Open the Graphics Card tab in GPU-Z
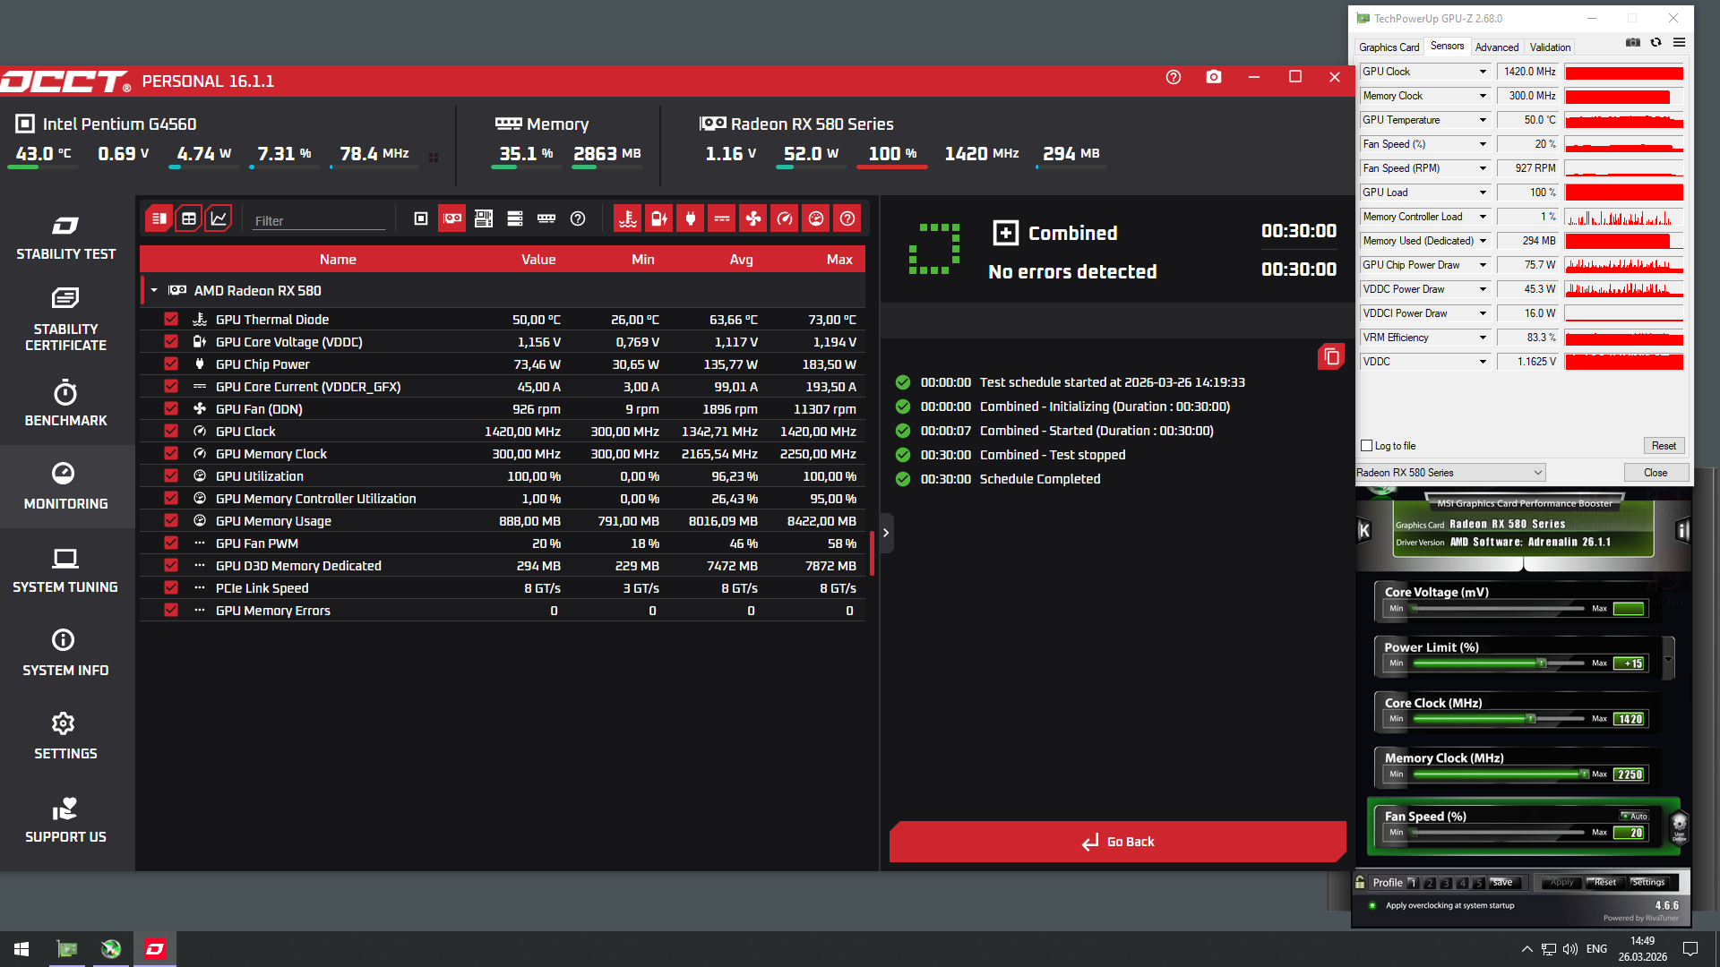Viewport: 1720px width, 967px height. pos(1389,47)
